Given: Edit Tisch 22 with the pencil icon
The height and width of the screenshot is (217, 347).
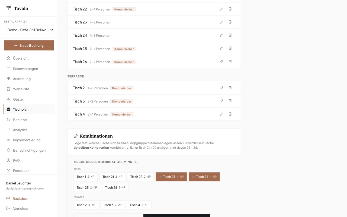Looking at the screenshot, I should coord(221,9).
